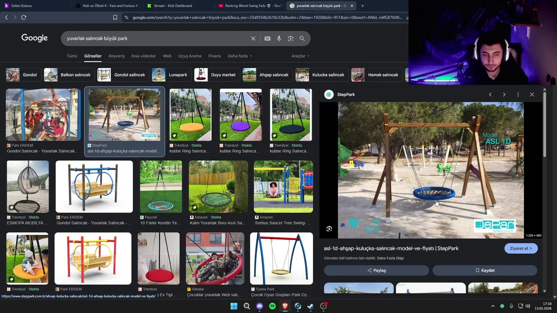This screenshot has width=557, height=313.
Task: Start a voice search with microphone
Action: pos(279,39)
